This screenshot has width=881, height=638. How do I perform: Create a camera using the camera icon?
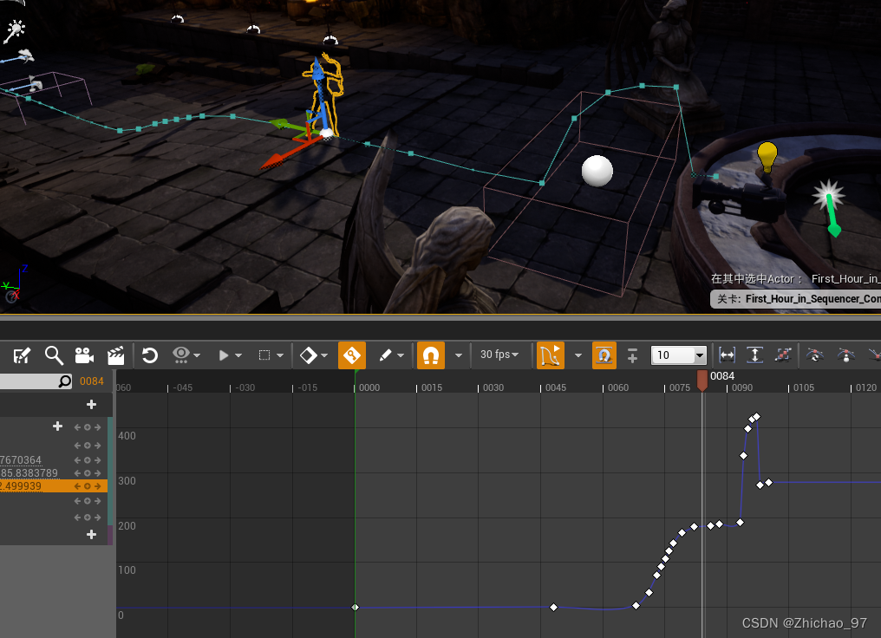(x=82, y=355)
